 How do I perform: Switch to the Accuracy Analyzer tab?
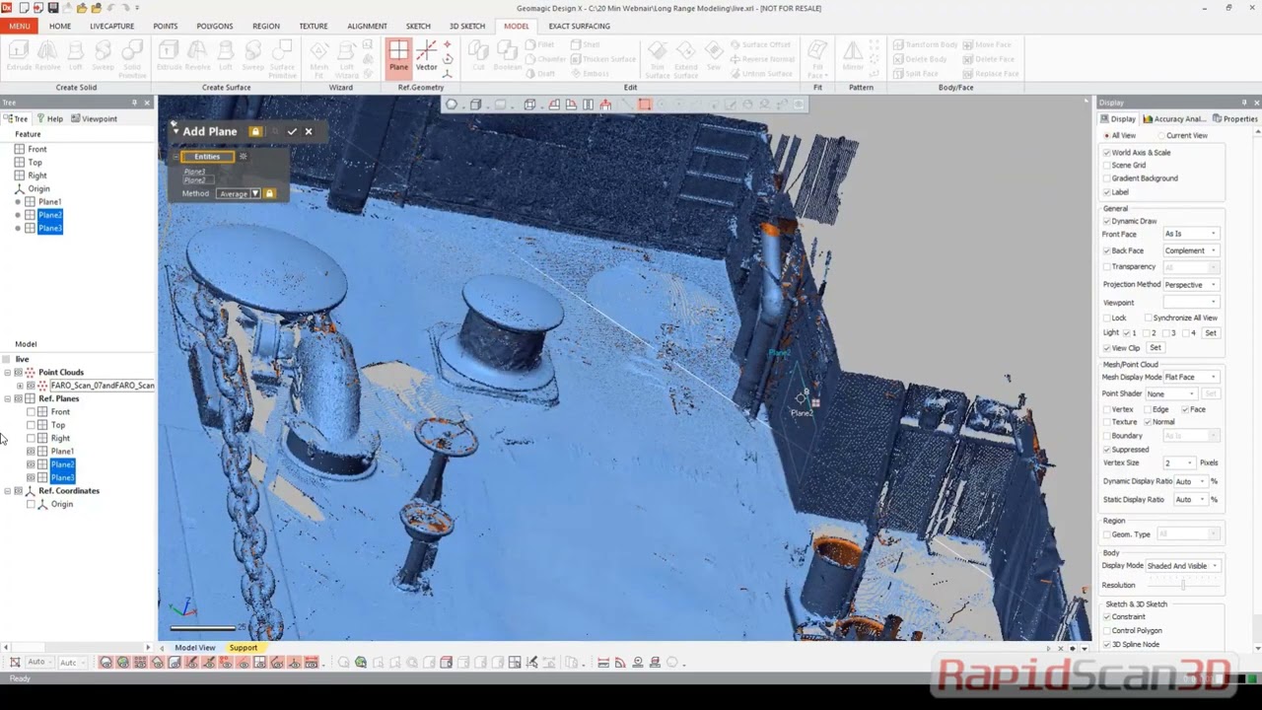pos(1175,118)
